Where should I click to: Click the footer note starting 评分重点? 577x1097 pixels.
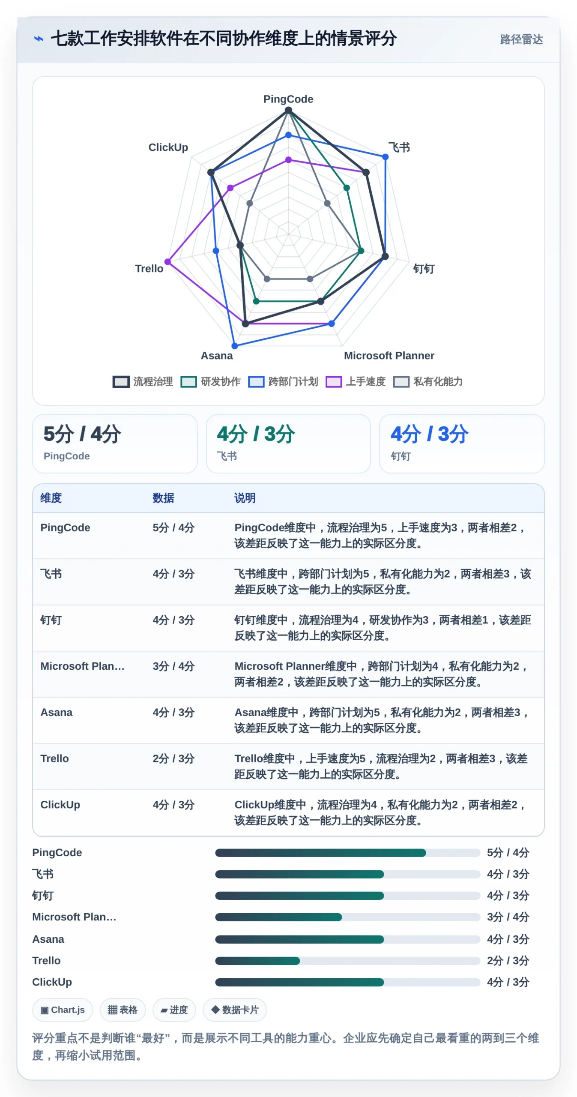coord(285,1046)
